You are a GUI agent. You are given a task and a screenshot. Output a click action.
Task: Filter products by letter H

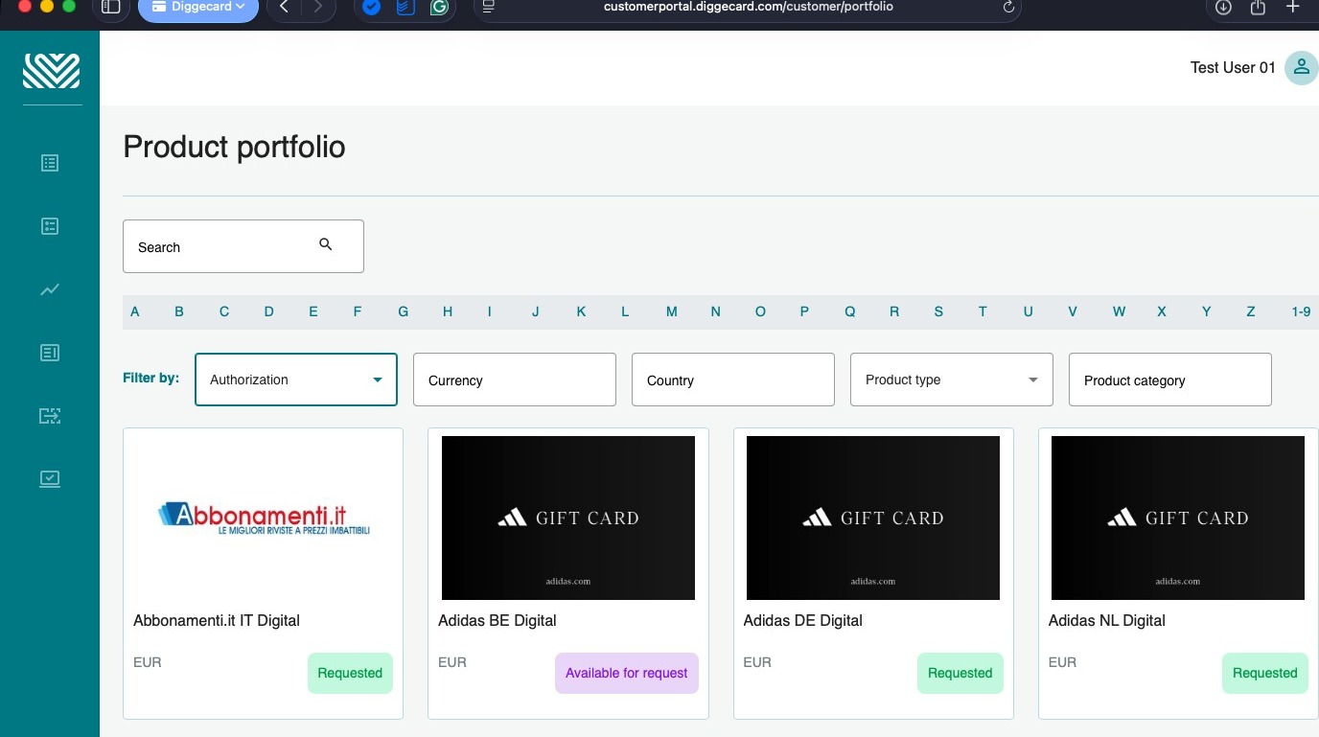pos(448,311)
